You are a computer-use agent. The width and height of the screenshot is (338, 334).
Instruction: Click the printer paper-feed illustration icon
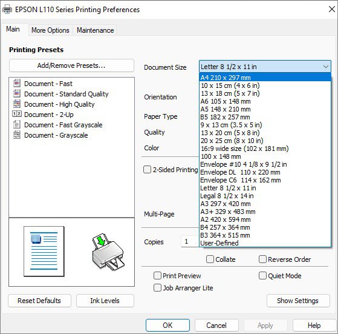click(x=108, y=252)
